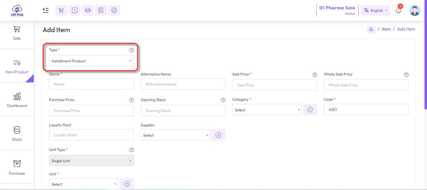Click into the Sale Price field
The width and height of the screenshot is (427, 190).
tap(275, 85)
